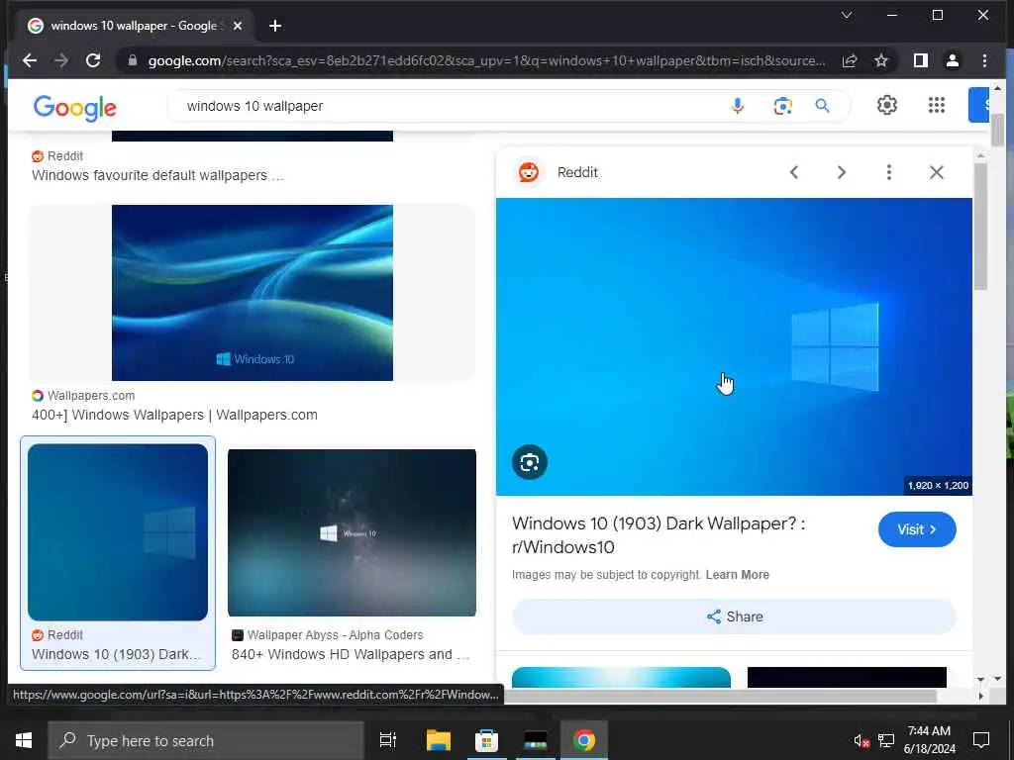
Task: Open File Explorer from taskbar
Action: [438, 740]
